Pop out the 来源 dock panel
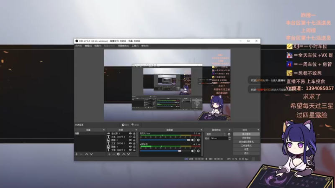Viewport: 335px width, 188px height. 137,130
